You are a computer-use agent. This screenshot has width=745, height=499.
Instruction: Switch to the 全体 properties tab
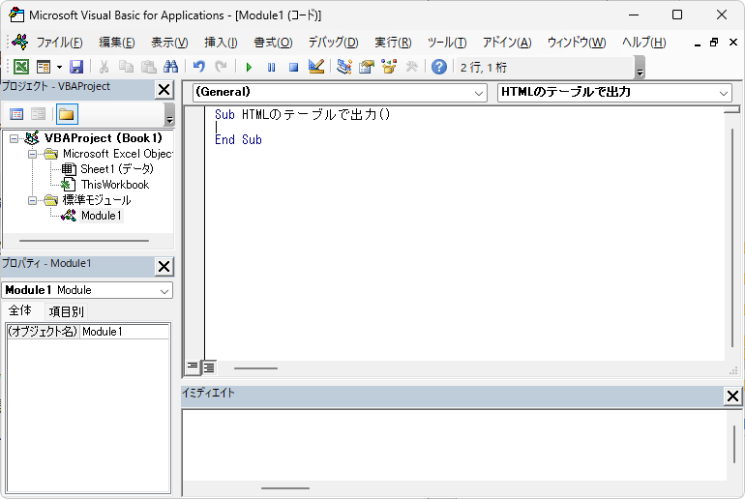click(x=20, y=311)
